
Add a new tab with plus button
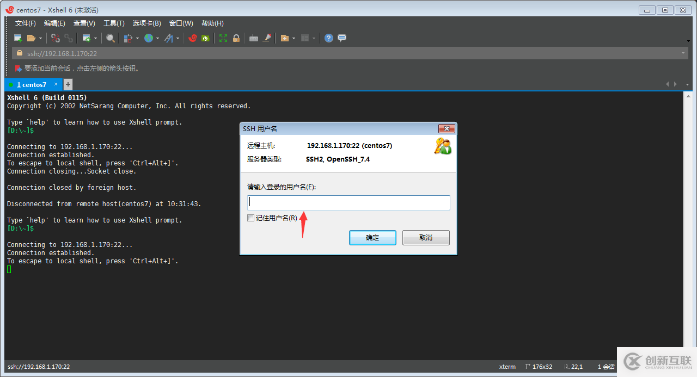[x=68, y=84]
